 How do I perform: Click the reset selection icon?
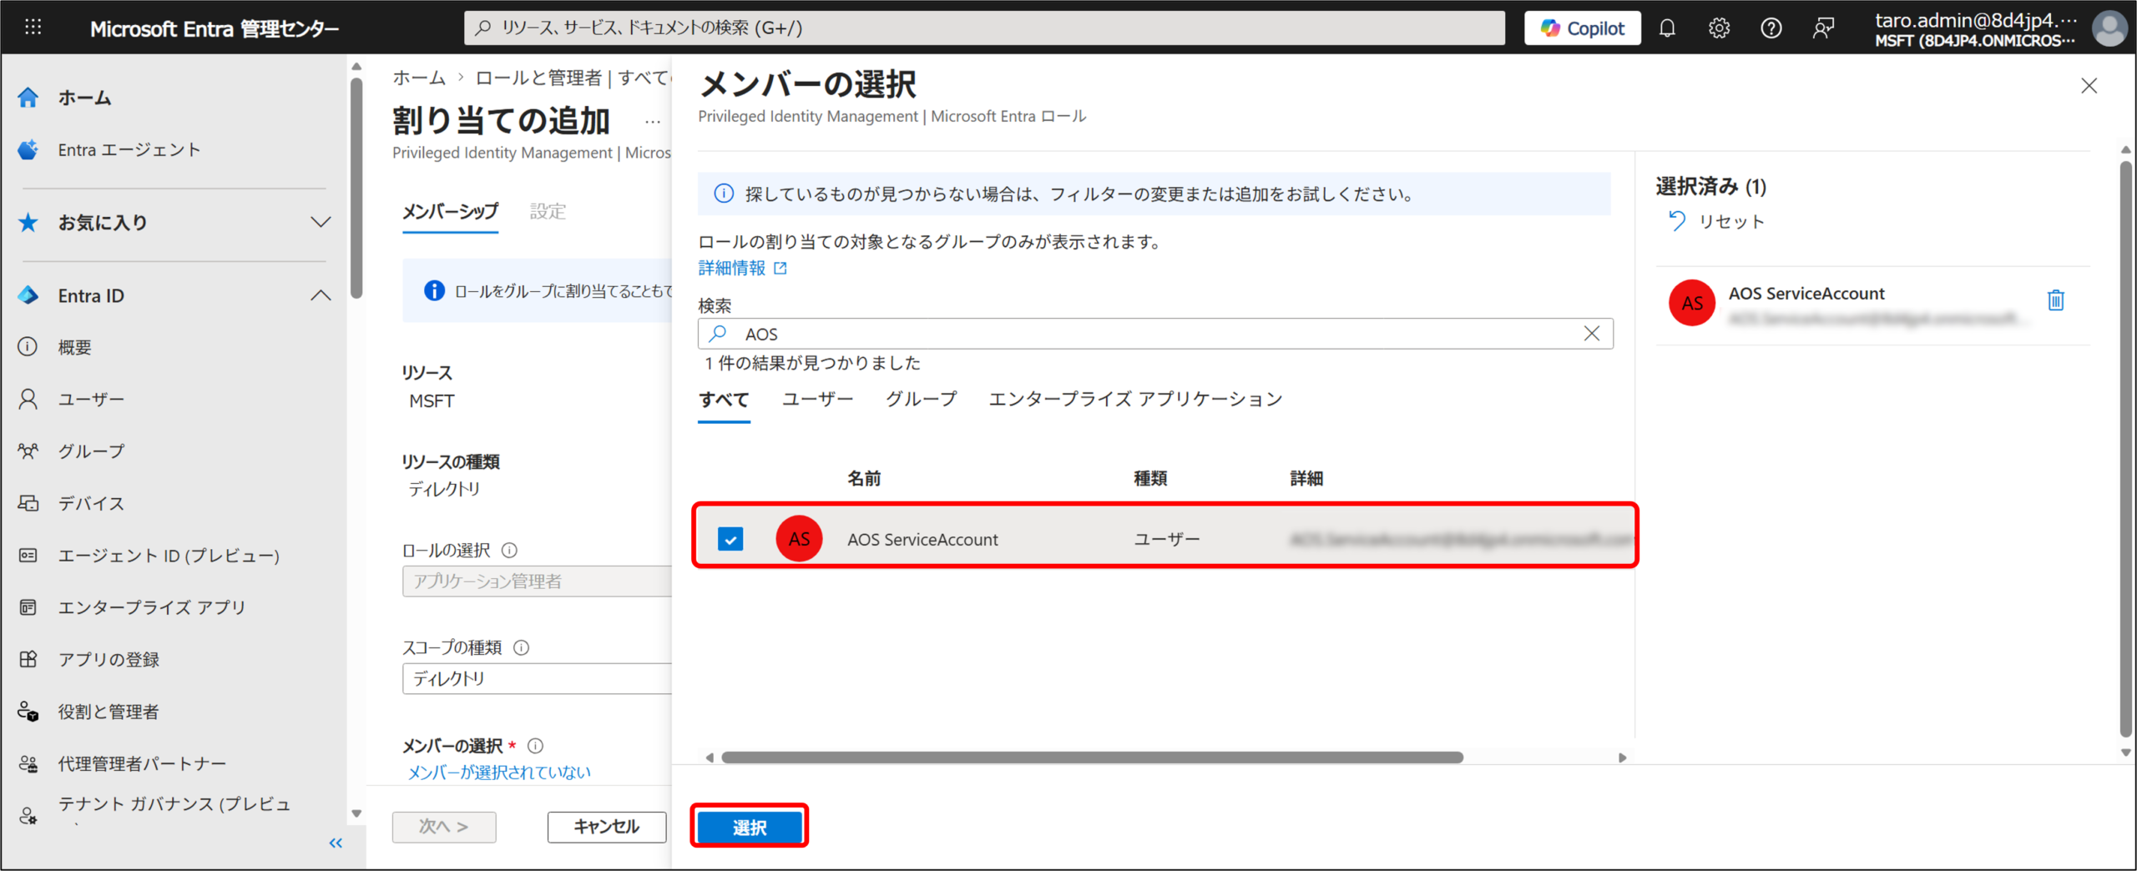(x=1676, y=221)
